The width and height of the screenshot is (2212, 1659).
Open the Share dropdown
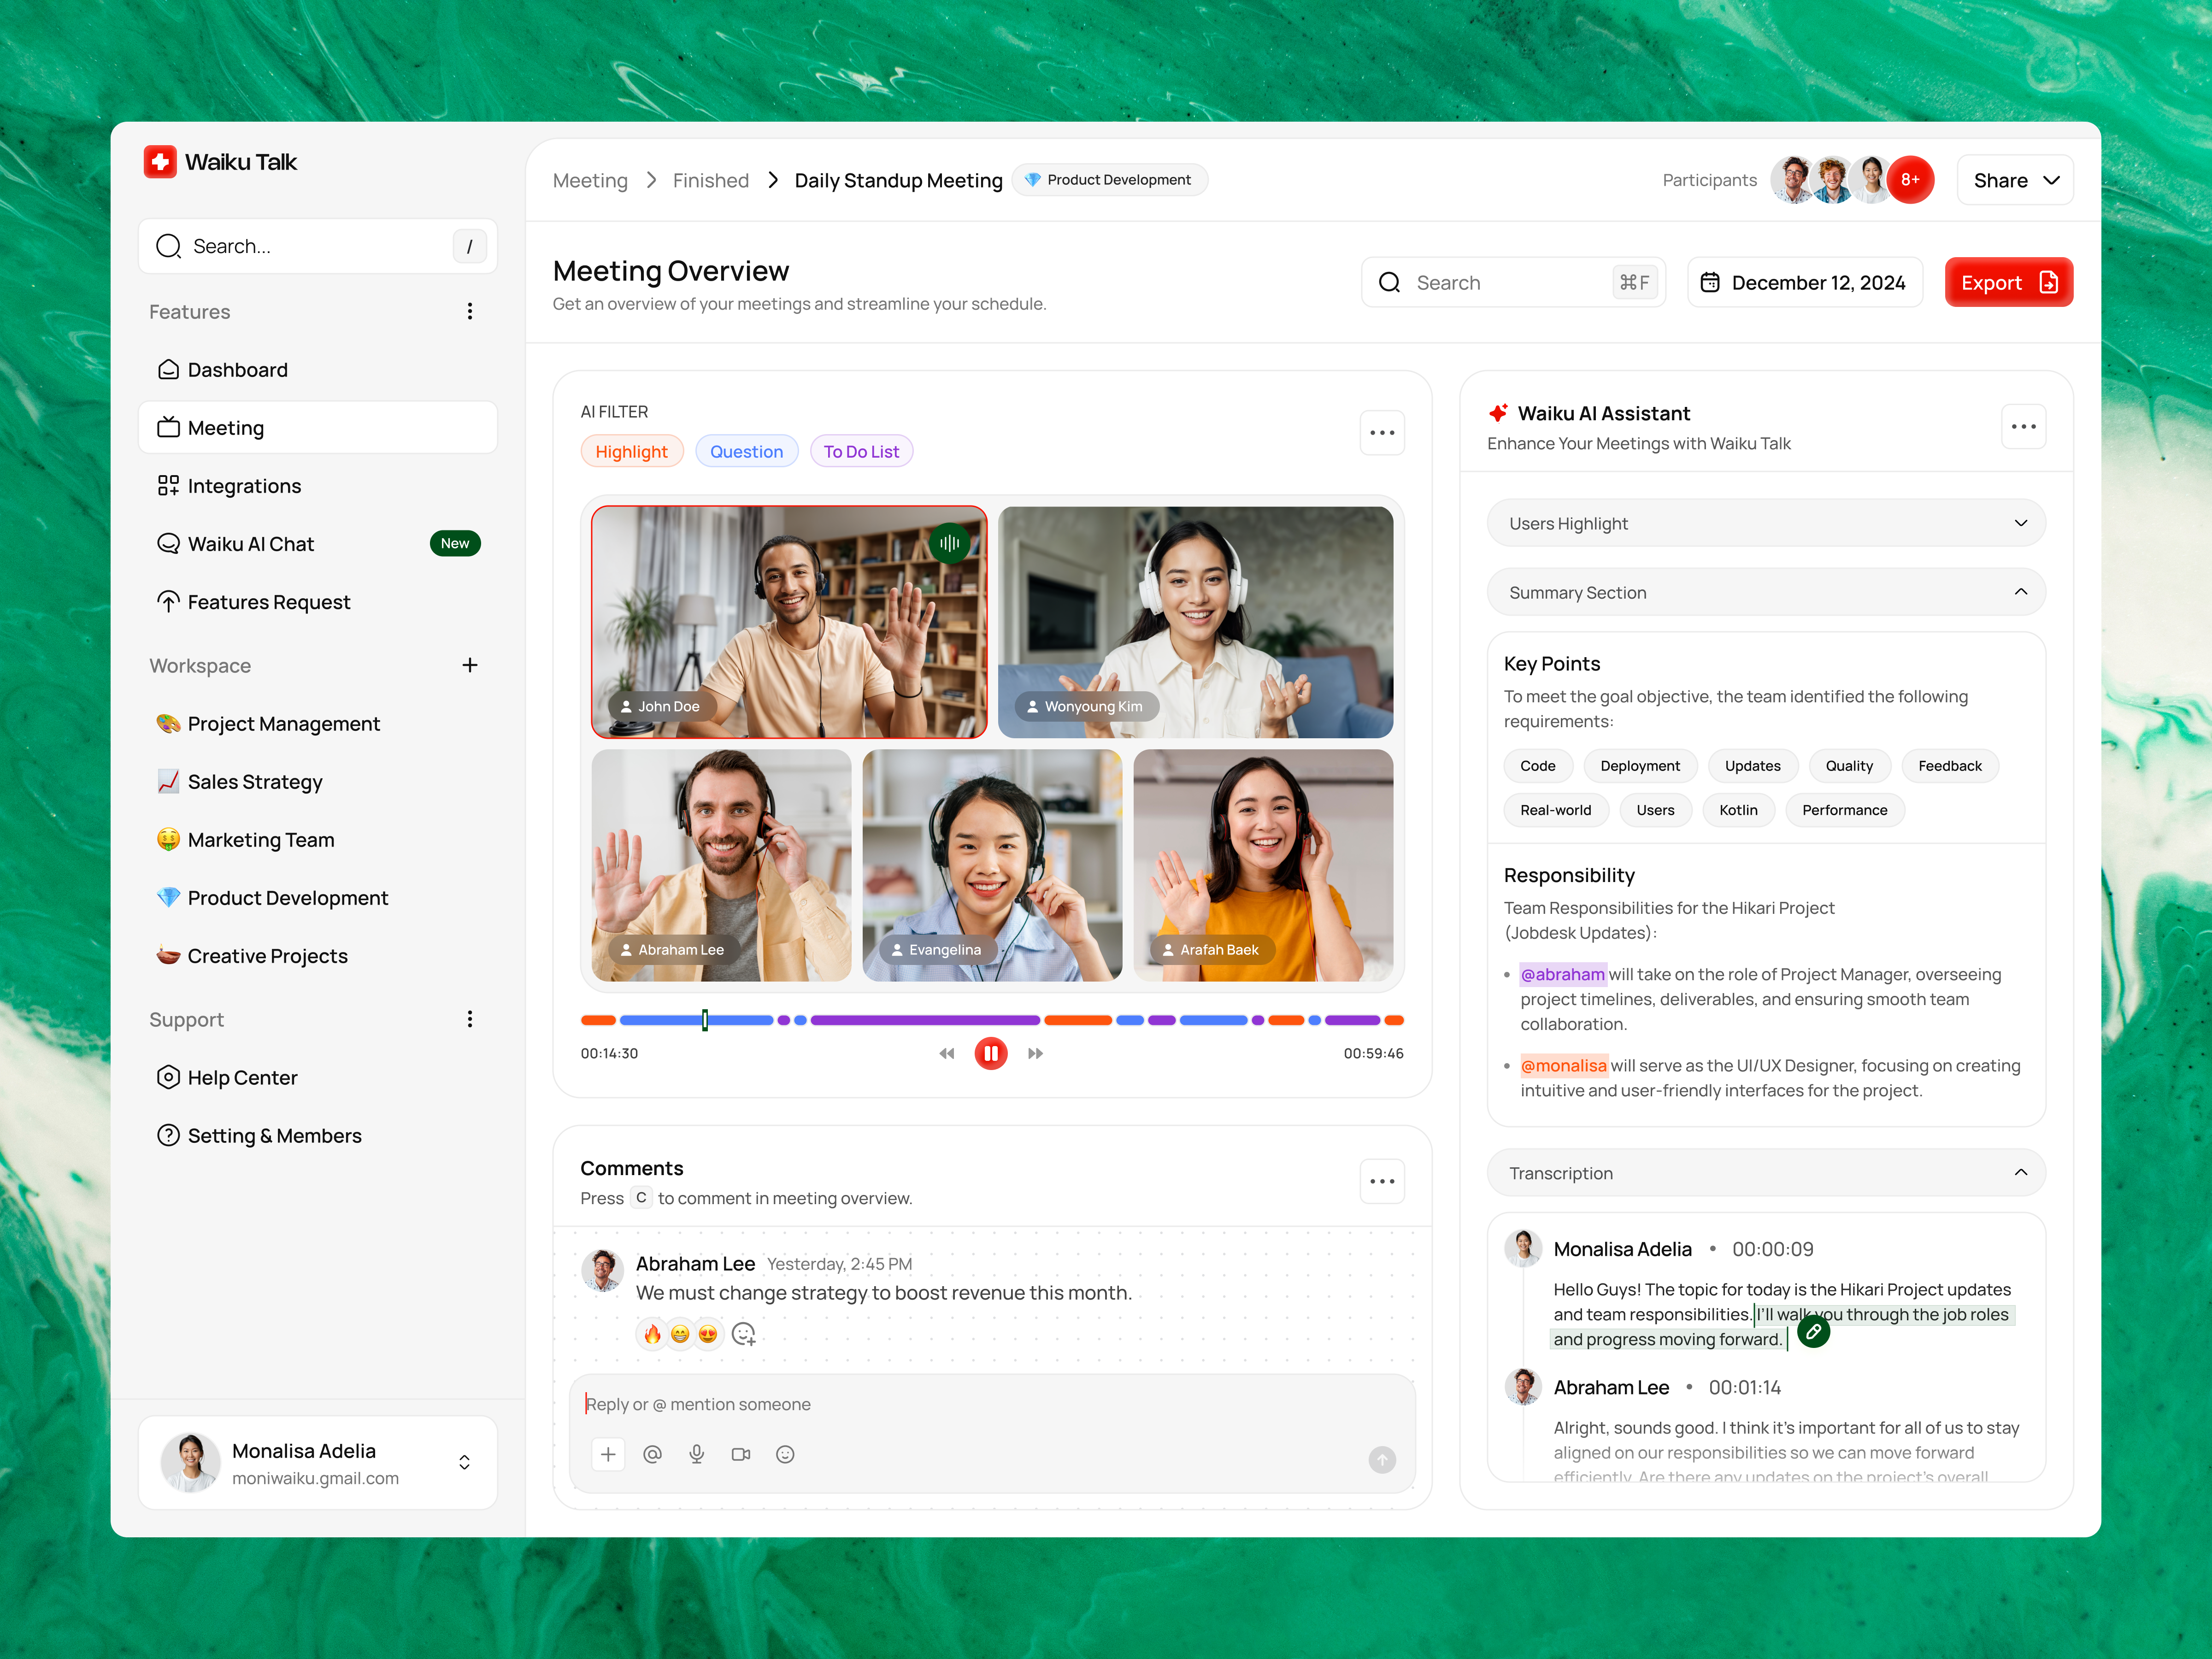[x=2015, y=180]
